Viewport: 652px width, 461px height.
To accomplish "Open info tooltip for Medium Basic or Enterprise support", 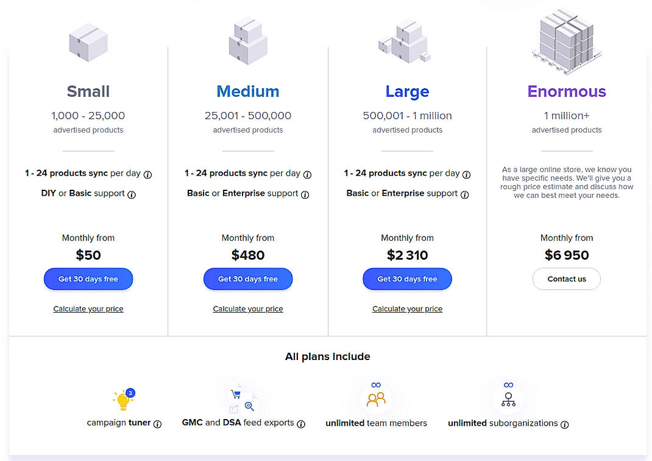I will point(305,195).
